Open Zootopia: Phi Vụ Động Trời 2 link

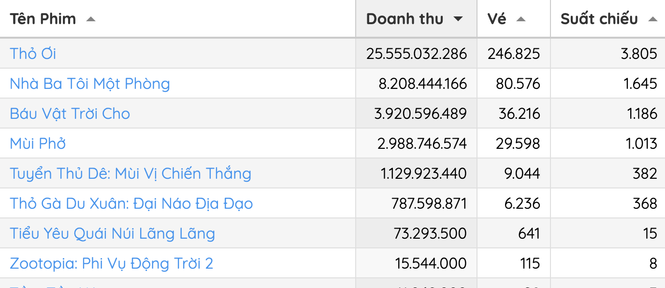tap(112, 263)
